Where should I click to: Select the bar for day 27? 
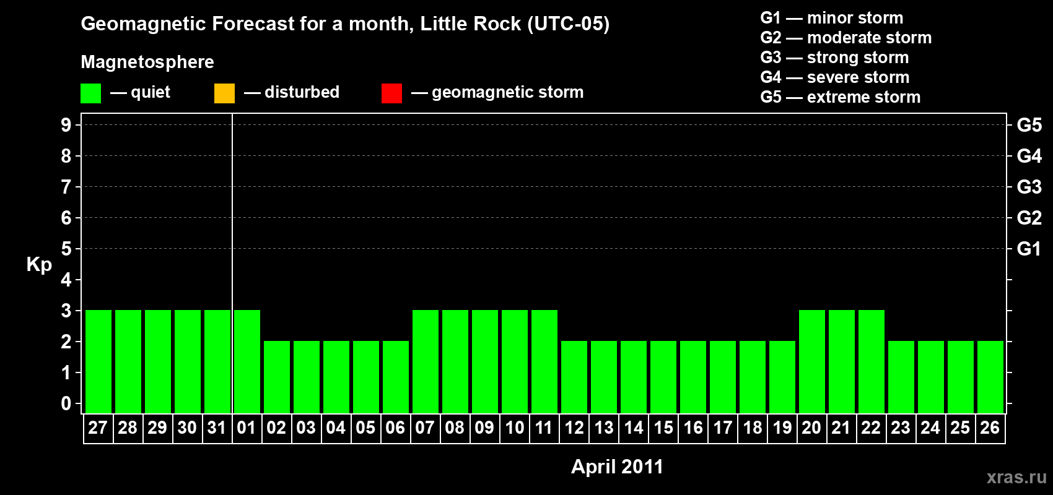pos(98,361)
